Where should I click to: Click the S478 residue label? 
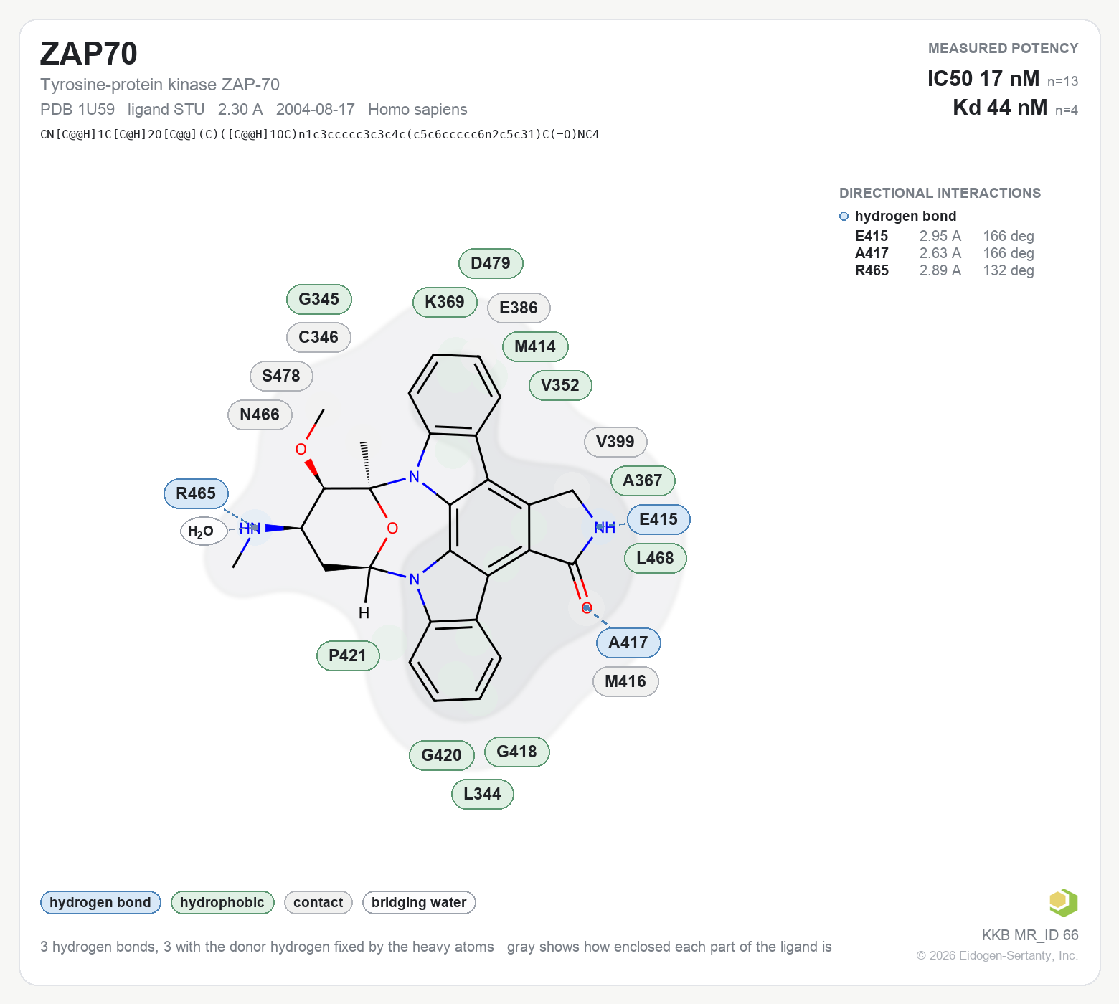(281, 376)
